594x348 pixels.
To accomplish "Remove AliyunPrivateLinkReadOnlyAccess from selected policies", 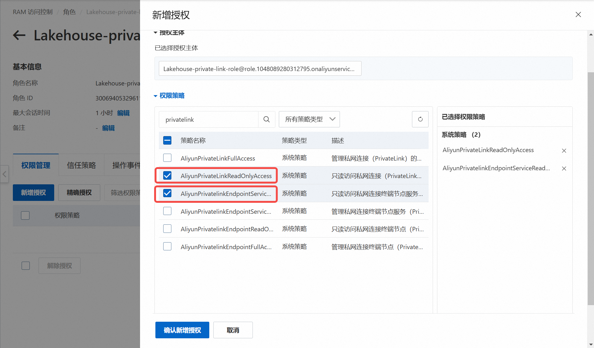I will pyautogui.click(x=564, y=151).
